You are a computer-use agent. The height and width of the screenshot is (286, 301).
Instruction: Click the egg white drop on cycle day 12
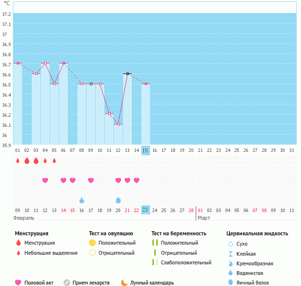(x=118, y=200)
